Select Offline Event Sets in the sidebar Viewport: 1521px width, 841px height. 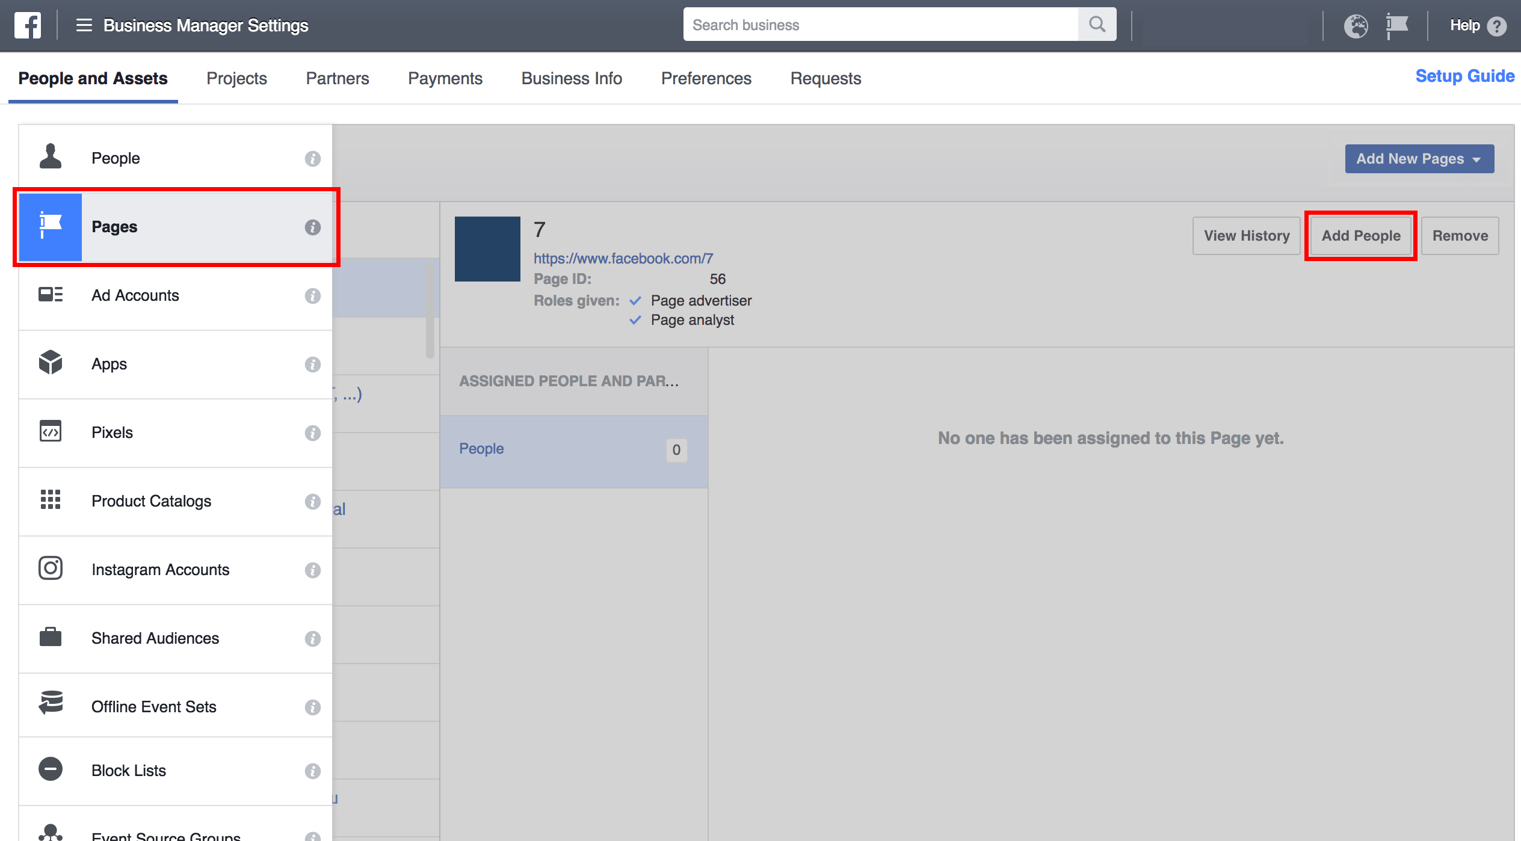pos(176,706)
